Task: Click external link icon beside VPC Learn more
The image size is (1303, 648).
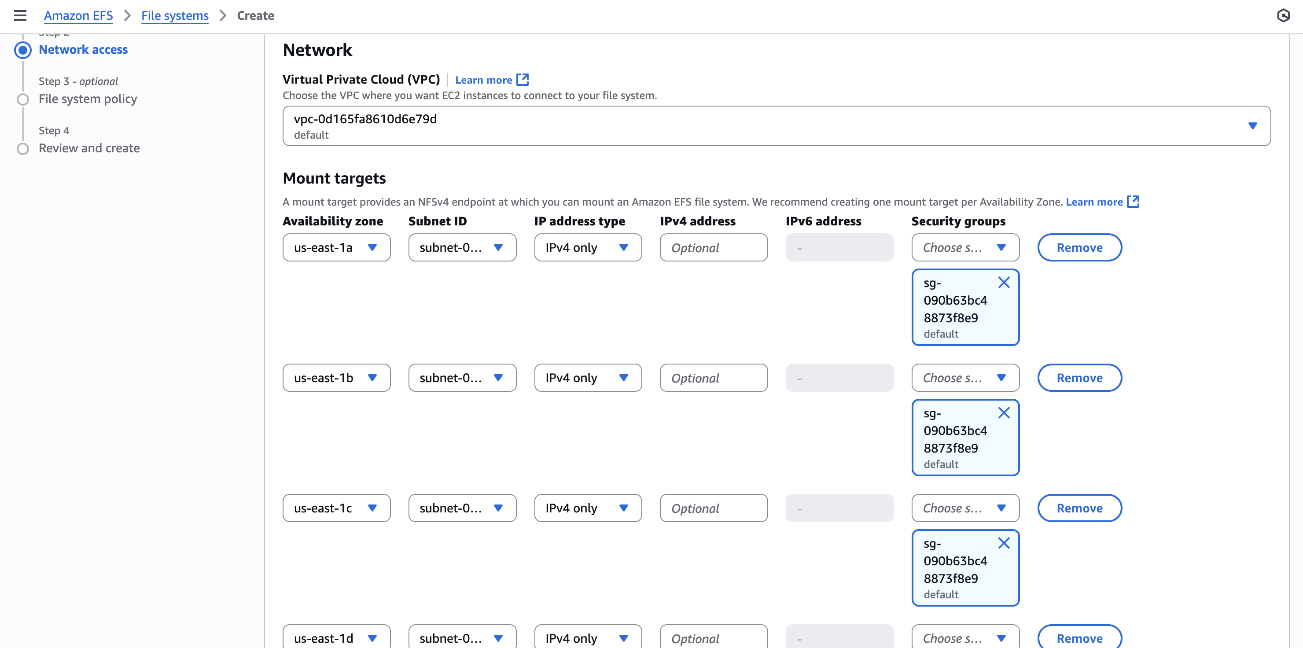Action: point(523,79)
